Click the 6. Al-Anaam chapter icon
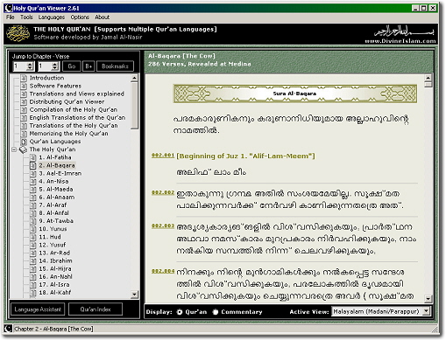 pyautogui.click(x=33, y=198)
